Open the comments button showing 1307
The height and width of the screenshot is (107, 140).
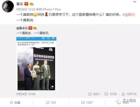[x=87, y=102]
